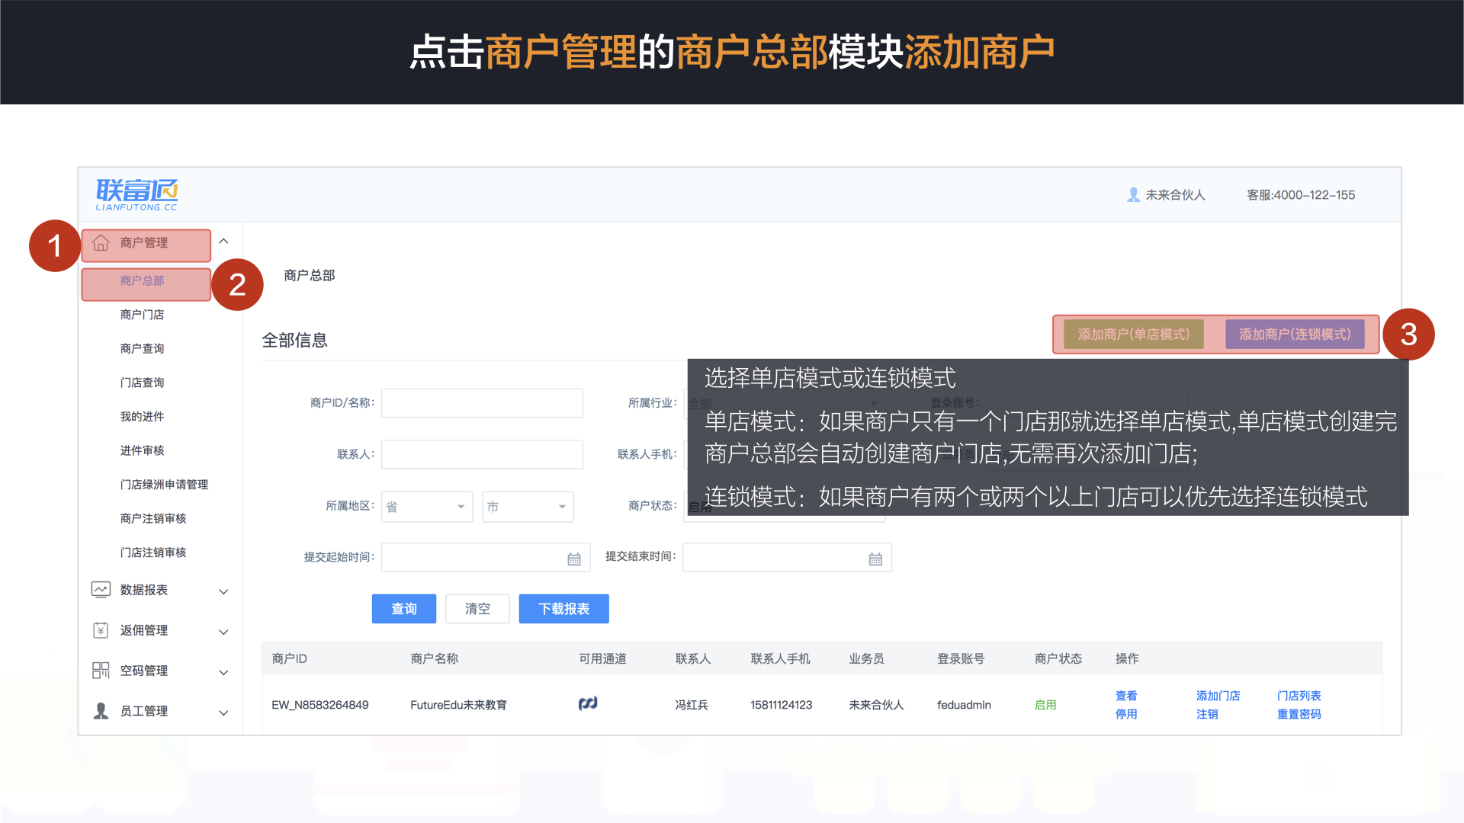Open the 门店注销审核 submenu item
The image size is (1464, 823).
click(153, 552)
